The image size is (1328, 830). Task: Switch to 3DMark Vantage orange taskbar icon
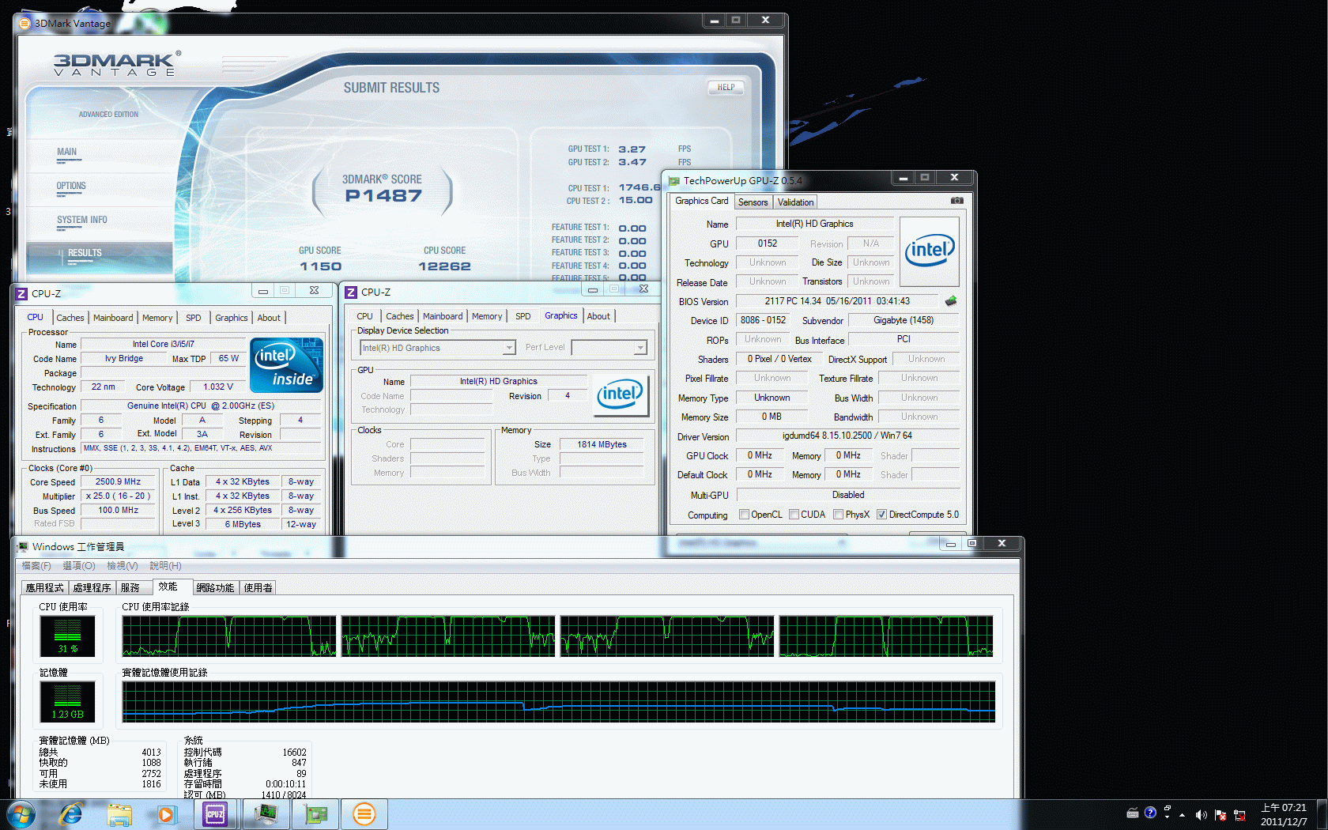(364, 814)
